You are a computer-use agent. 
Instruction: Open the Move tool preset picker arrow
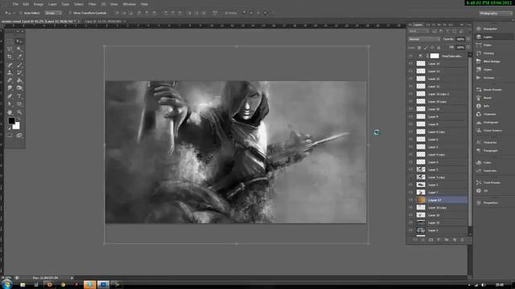click(x=14, y=13)
